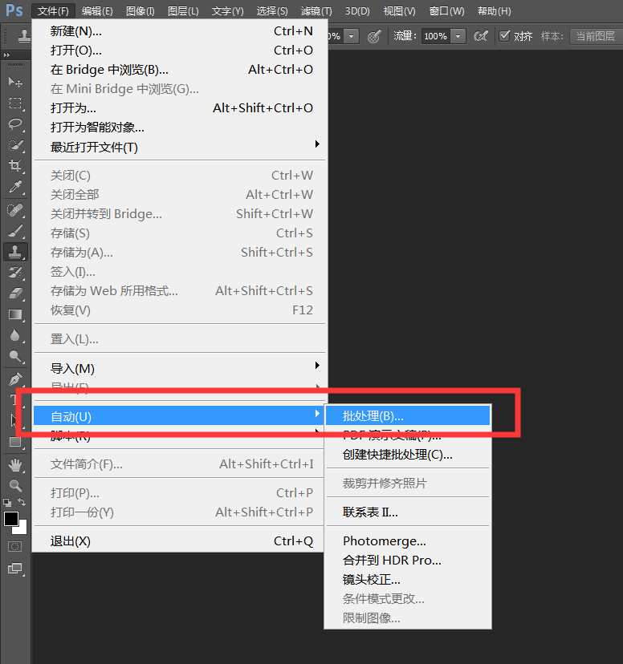
Task: Choose 新建(N)... from File menu
Action: pyautogui.click(x=180, y=31)
